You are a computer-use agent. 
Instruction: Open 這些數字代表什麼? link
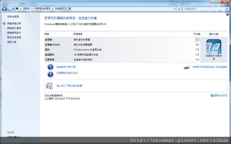[66, 67]
